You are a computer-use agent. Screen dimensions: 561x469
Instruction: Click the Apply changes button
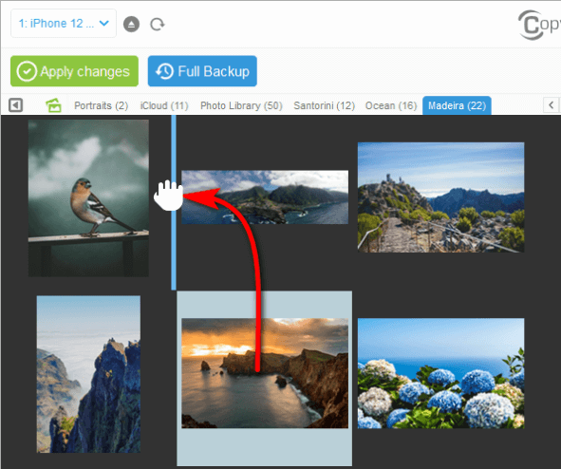pyautogui.click(x=74, y=71)
